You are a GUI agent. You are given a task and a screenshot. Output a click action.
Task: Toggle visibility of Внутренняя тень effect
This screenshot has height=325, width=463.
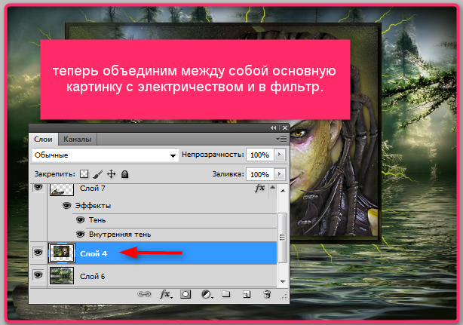(81, 235)
